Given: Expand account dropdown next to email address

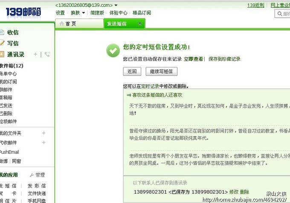Looking at the screenshot, I should [x=116, y=5].
